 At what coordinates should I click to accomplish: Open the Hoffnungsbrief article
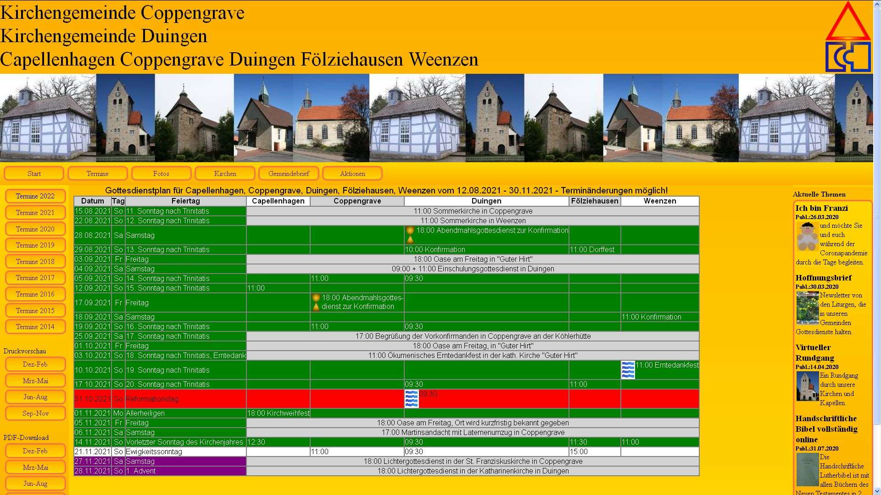[824, 278]
